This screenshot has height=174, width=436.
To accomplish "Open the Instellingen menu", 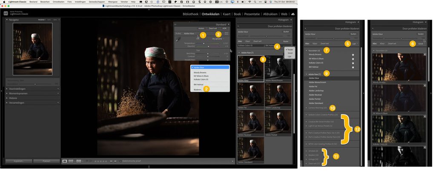I will (80, 2).
